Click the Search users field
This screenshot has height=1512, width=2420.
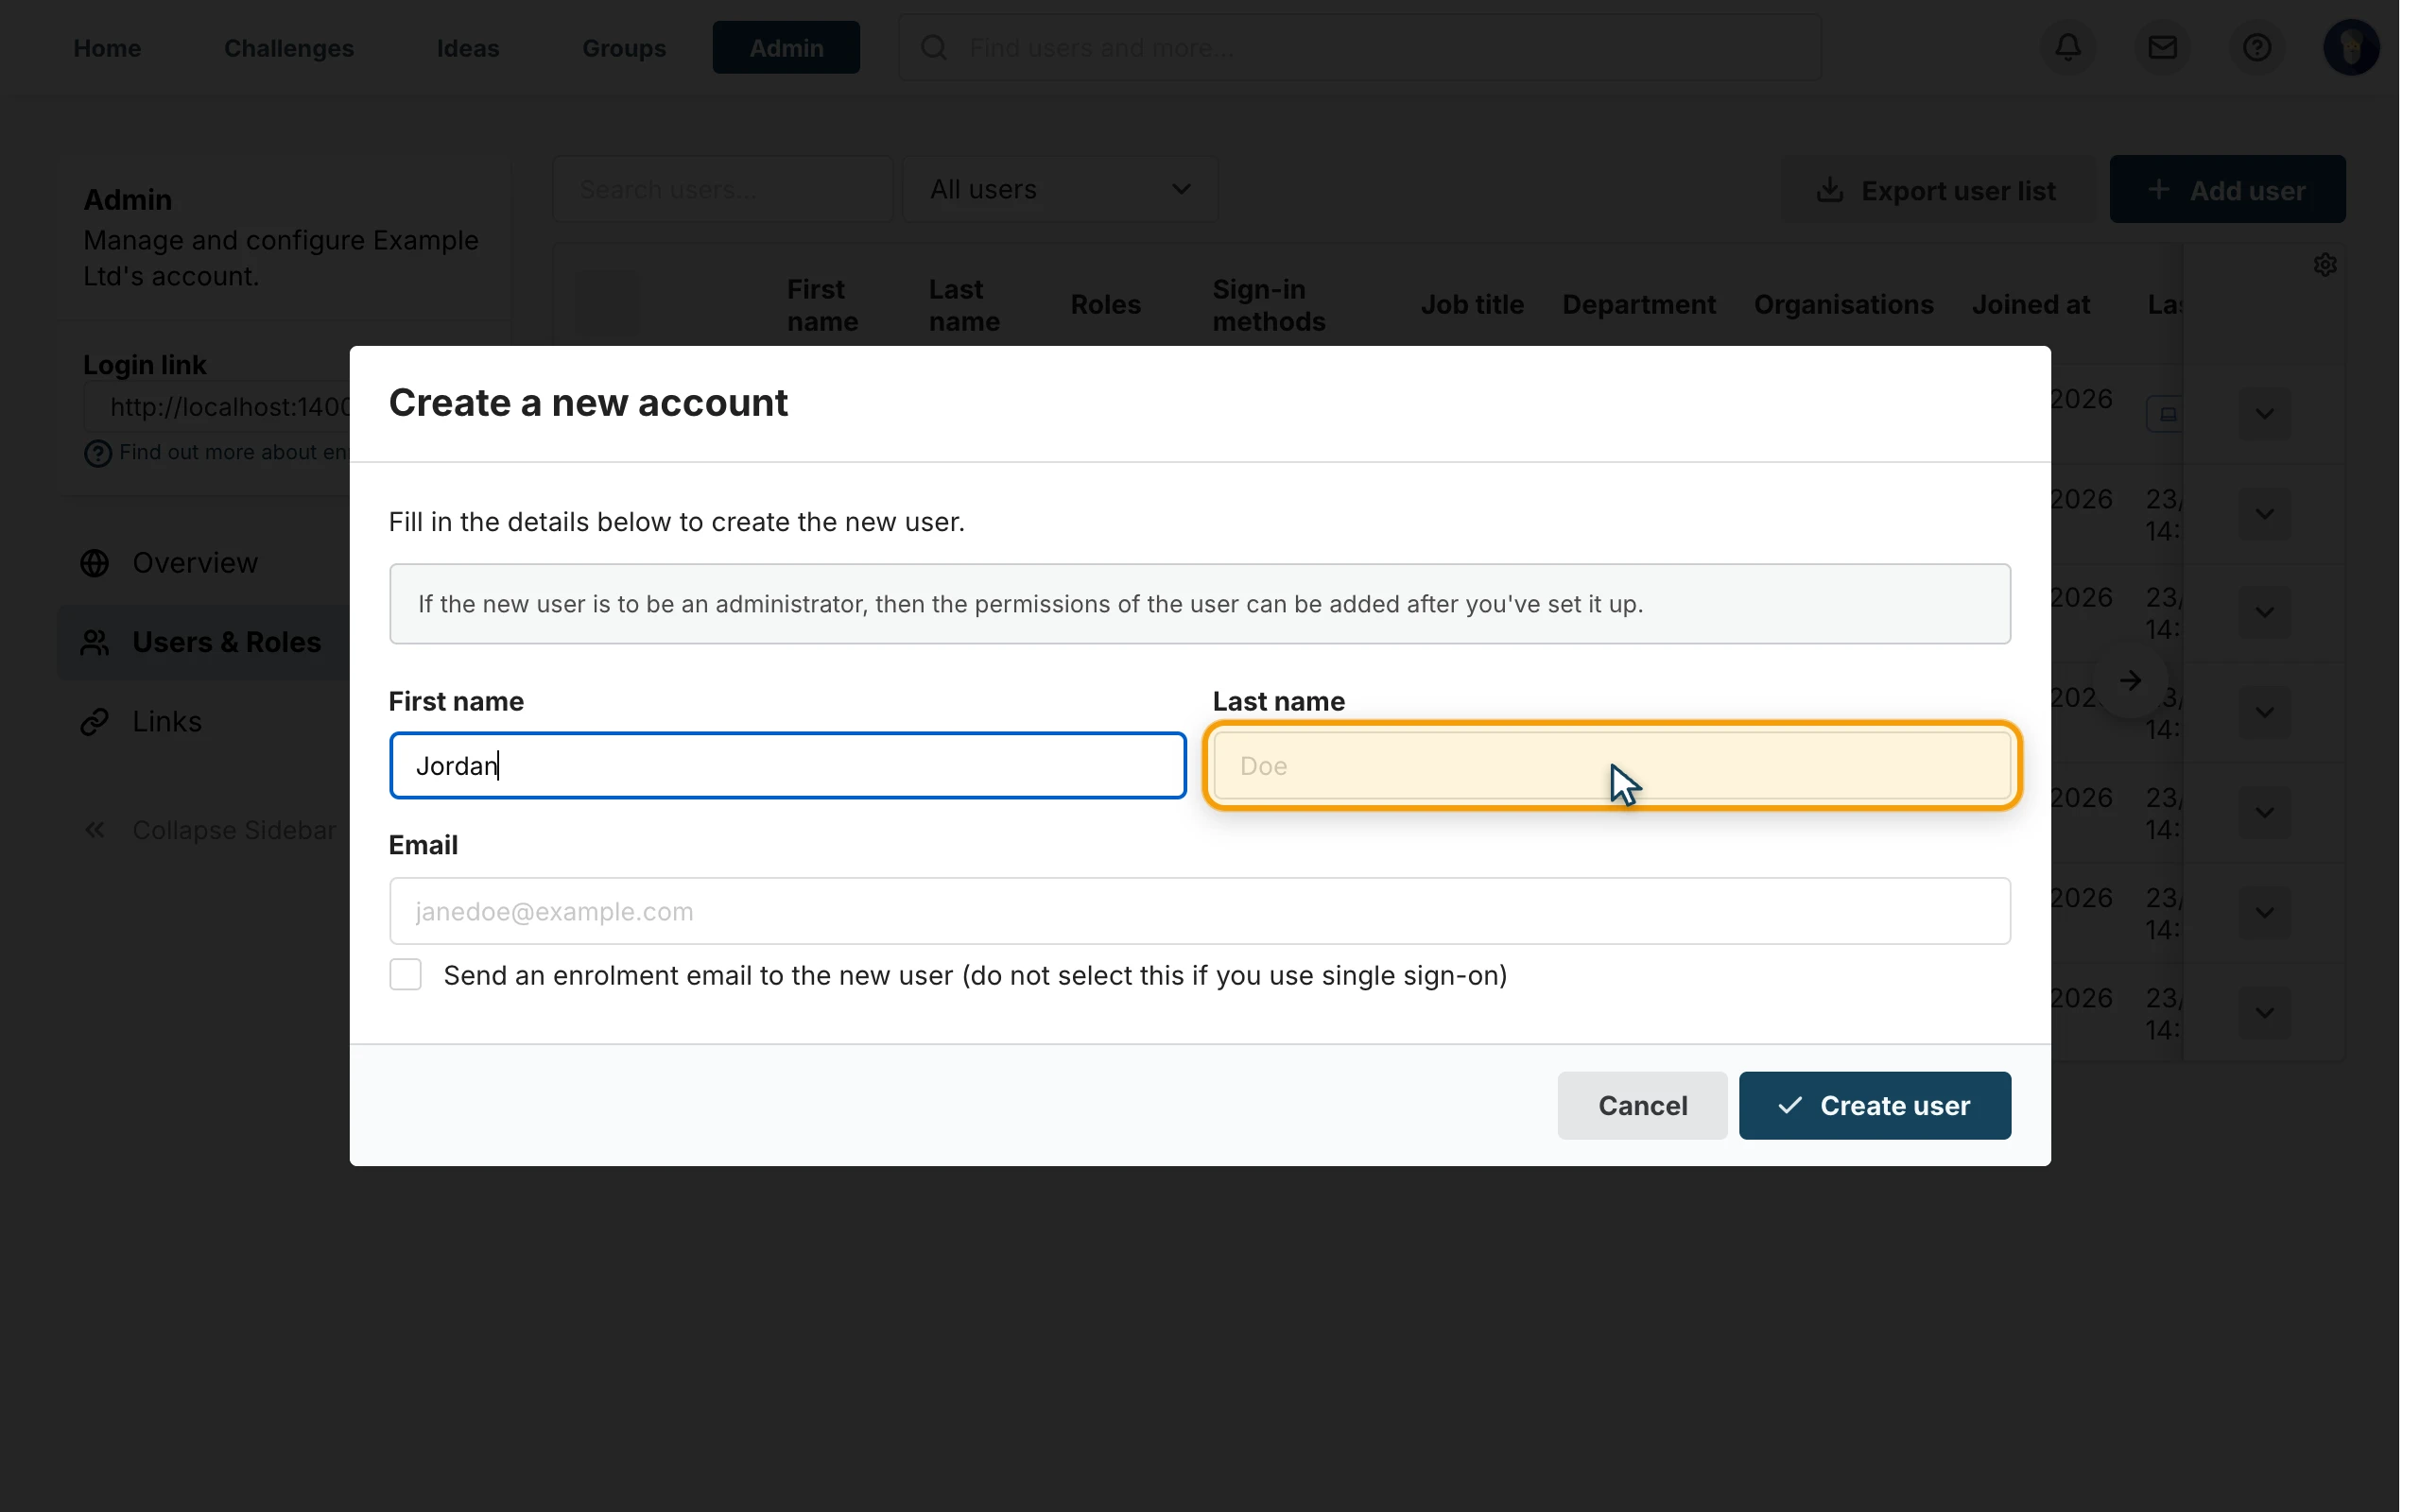[x=722, y=189]
